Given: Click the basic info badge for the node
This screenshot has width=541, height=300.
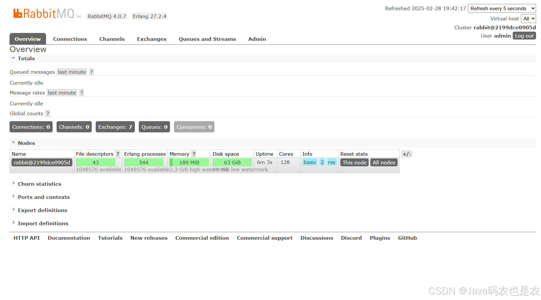Looking at the screenshot, I should click(309, 162).
